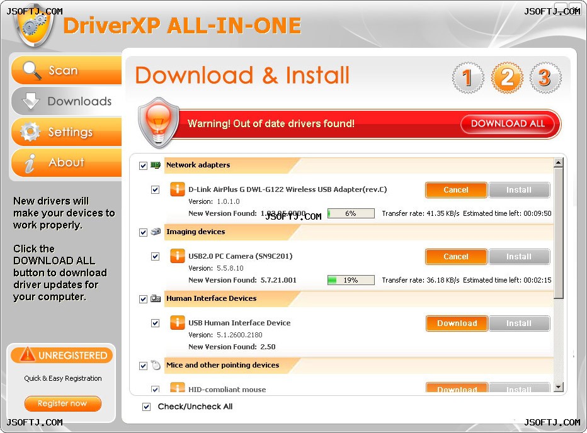Toggle the Imaging devices category checkbox
This screenshot has width=587, height=433.
click(143, 232)
